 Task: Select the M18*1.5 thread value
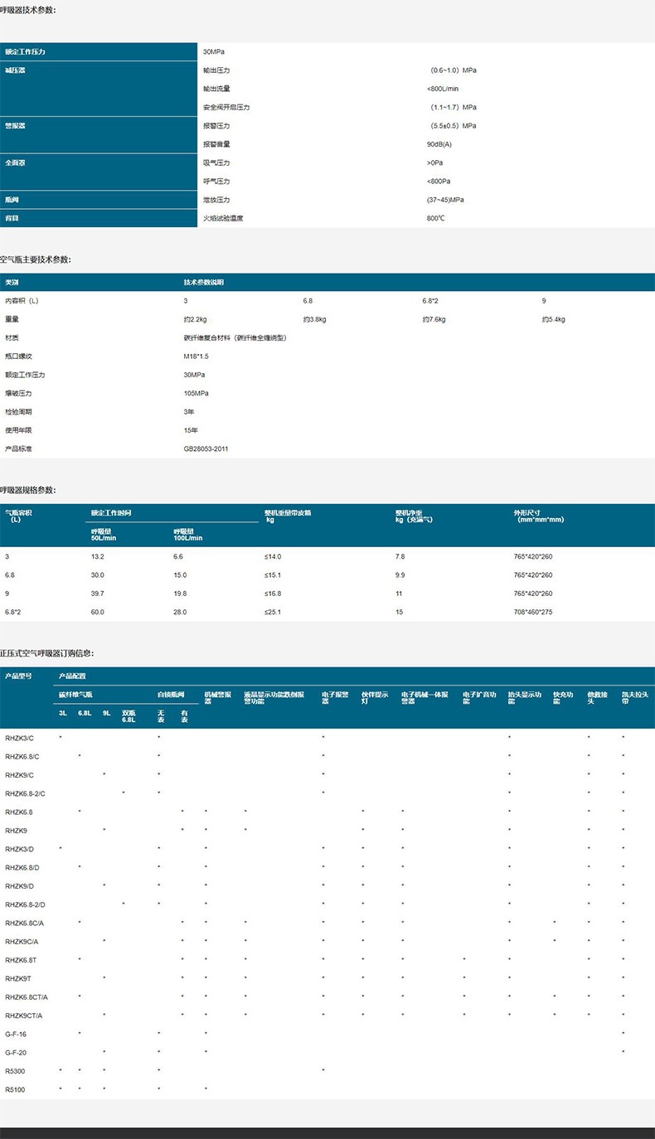197,356
